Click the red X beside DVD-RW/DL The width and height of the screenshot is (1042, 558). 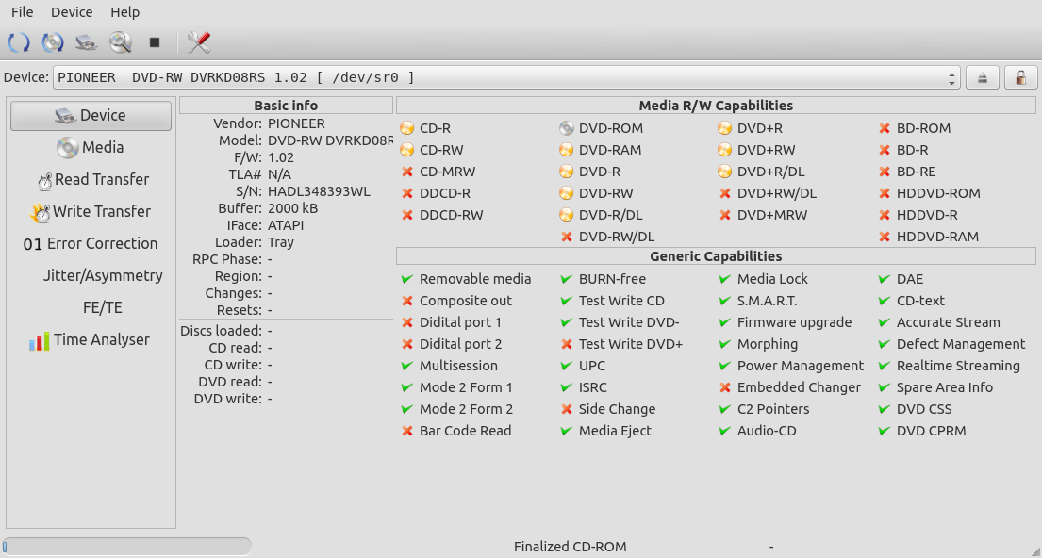pyautogui.click(x=566, y=237)
